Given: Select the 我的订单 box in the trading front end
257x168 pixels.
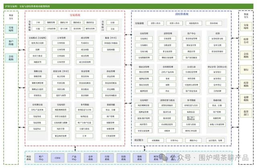Looking at the screenshot, I should [64, 23].
